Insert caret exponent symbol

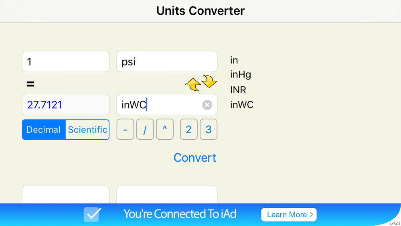tap(165, 130)
